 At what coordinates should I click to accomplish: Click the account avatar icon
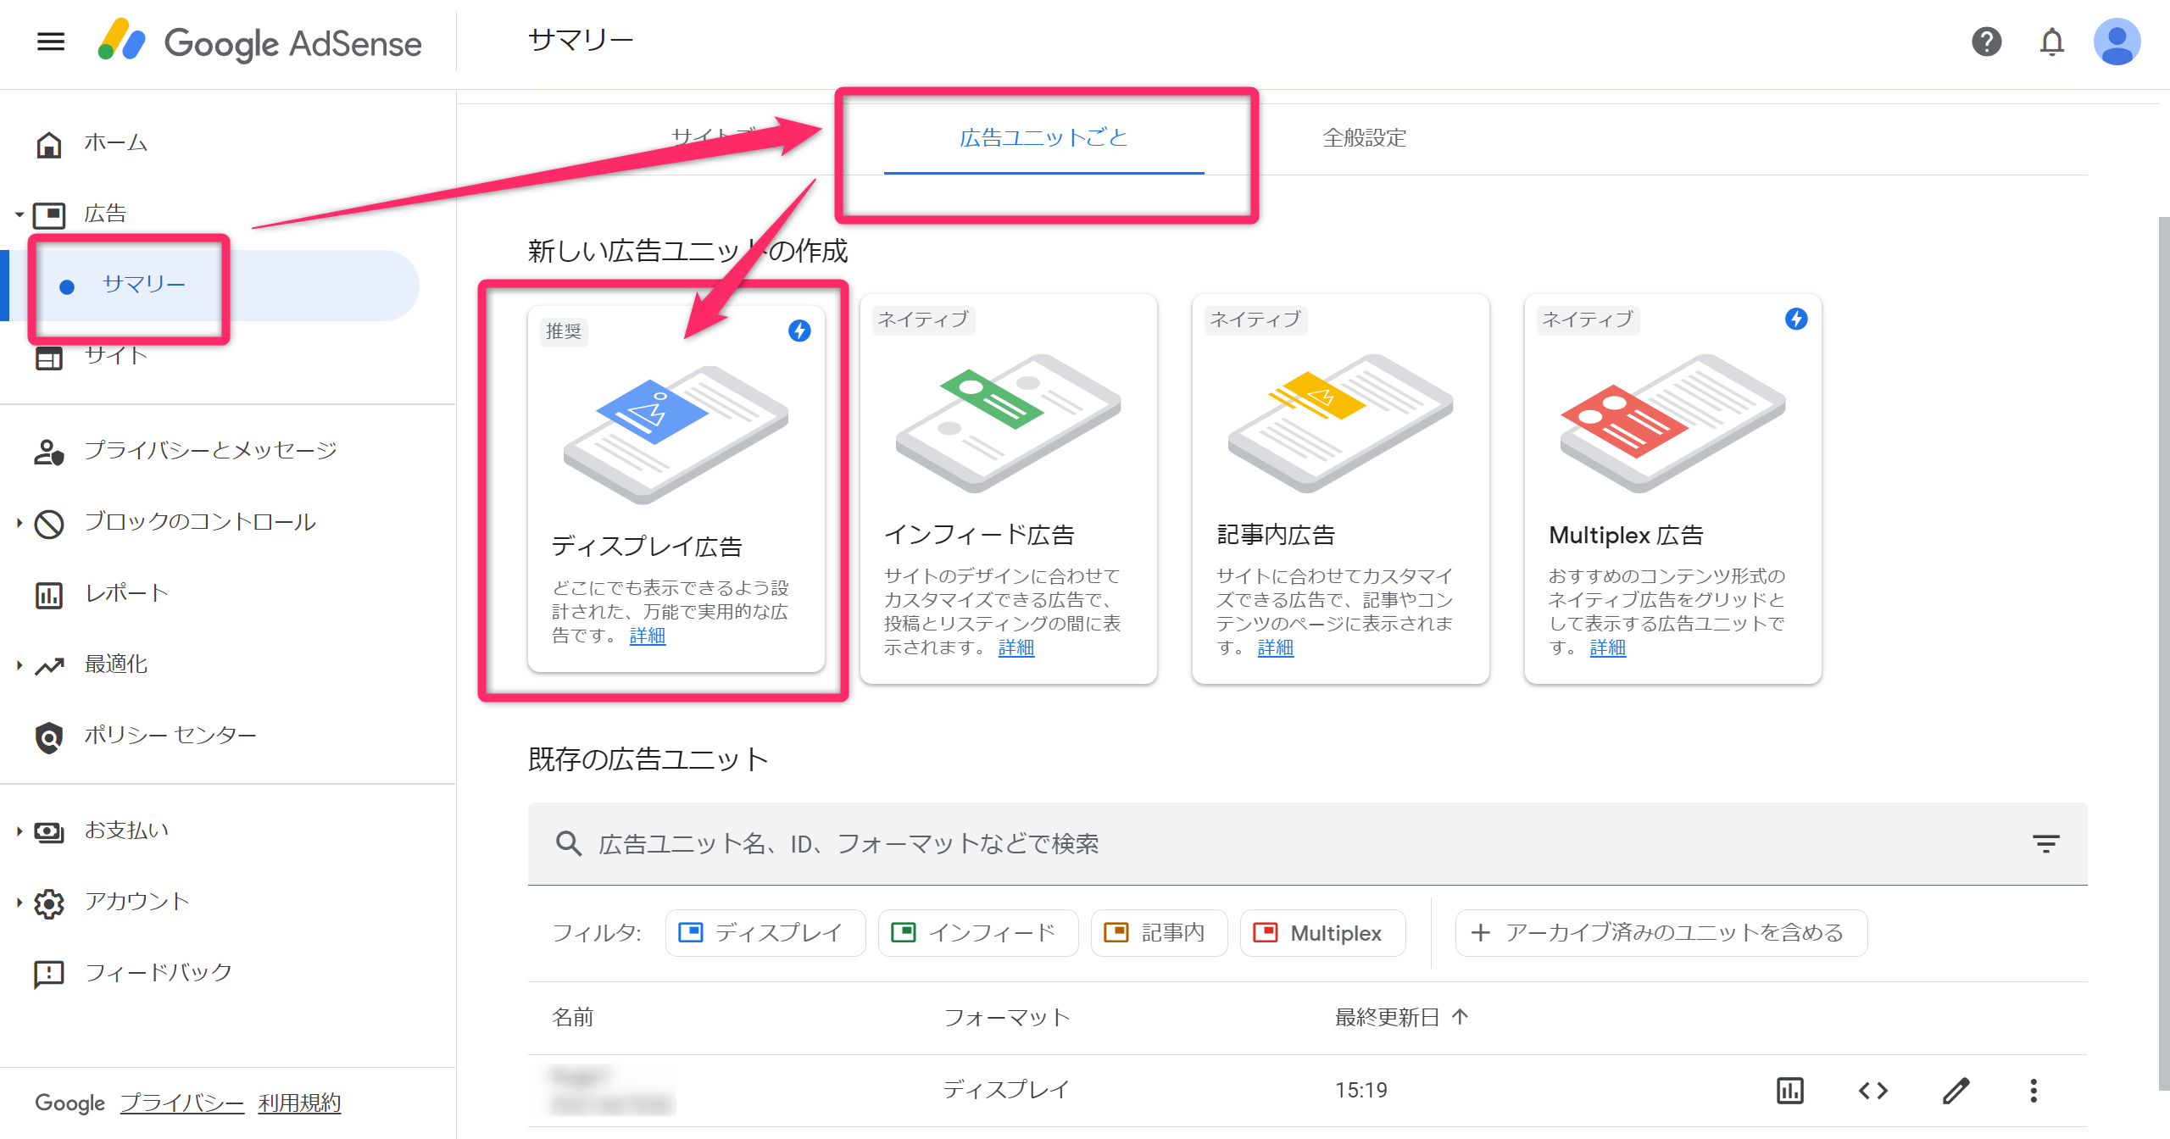tap(2117, 42)
